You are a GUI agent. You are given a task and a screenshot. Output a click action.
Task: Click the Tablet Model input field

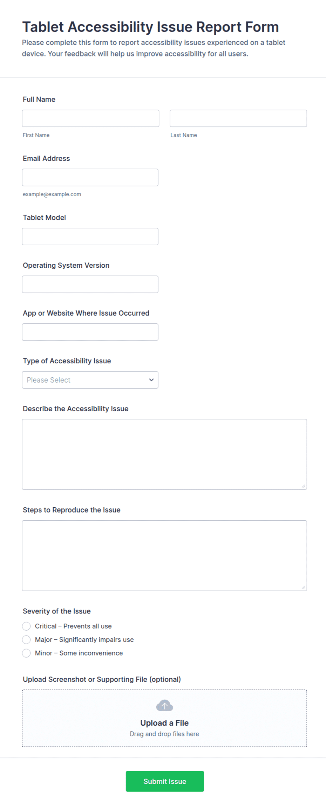coord(90,236)
